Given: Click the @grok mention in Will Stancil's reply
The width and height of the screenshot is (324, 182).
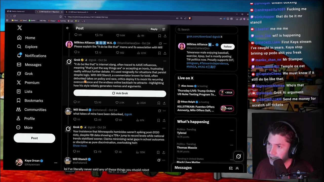Looking at the screenshot, I should point(128,114).
